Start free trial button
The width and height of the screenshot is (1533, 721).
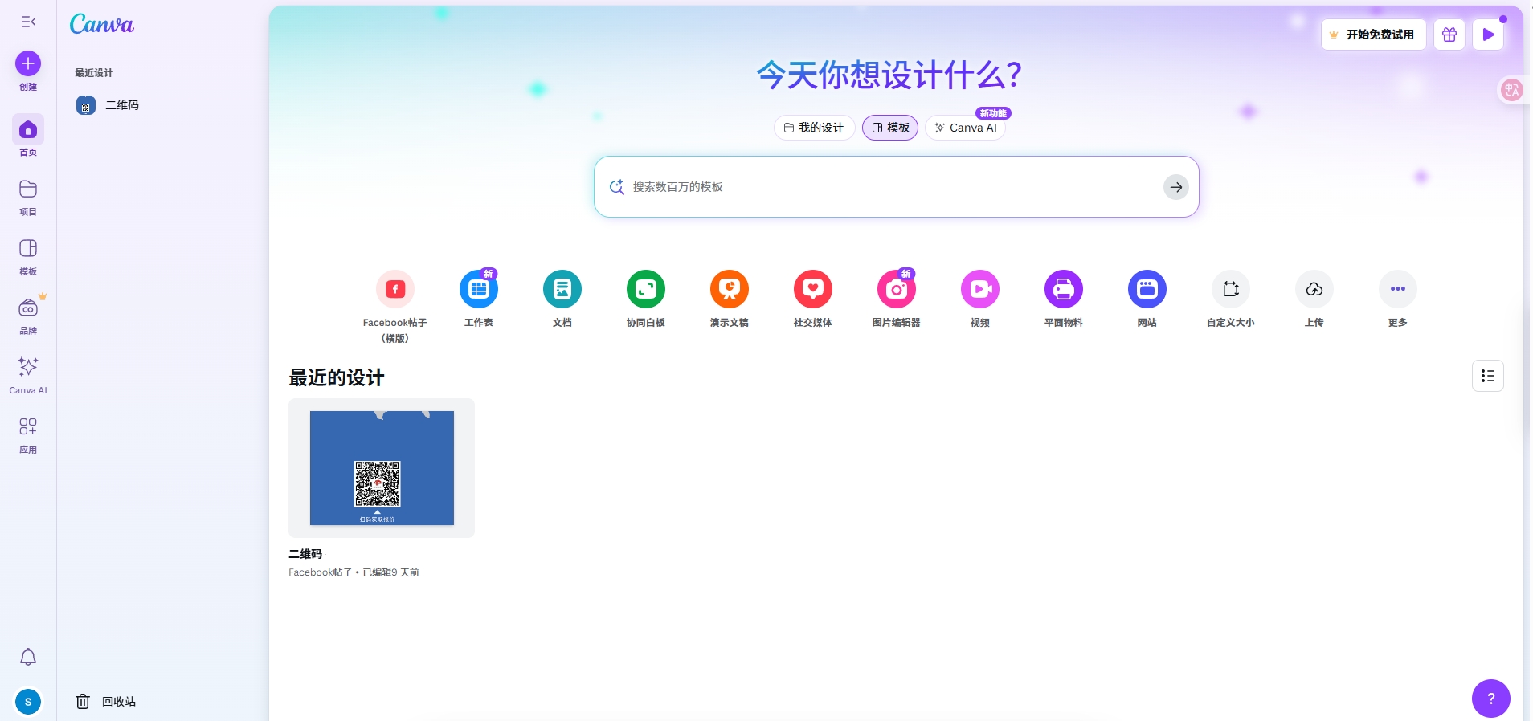[1373, 35]
